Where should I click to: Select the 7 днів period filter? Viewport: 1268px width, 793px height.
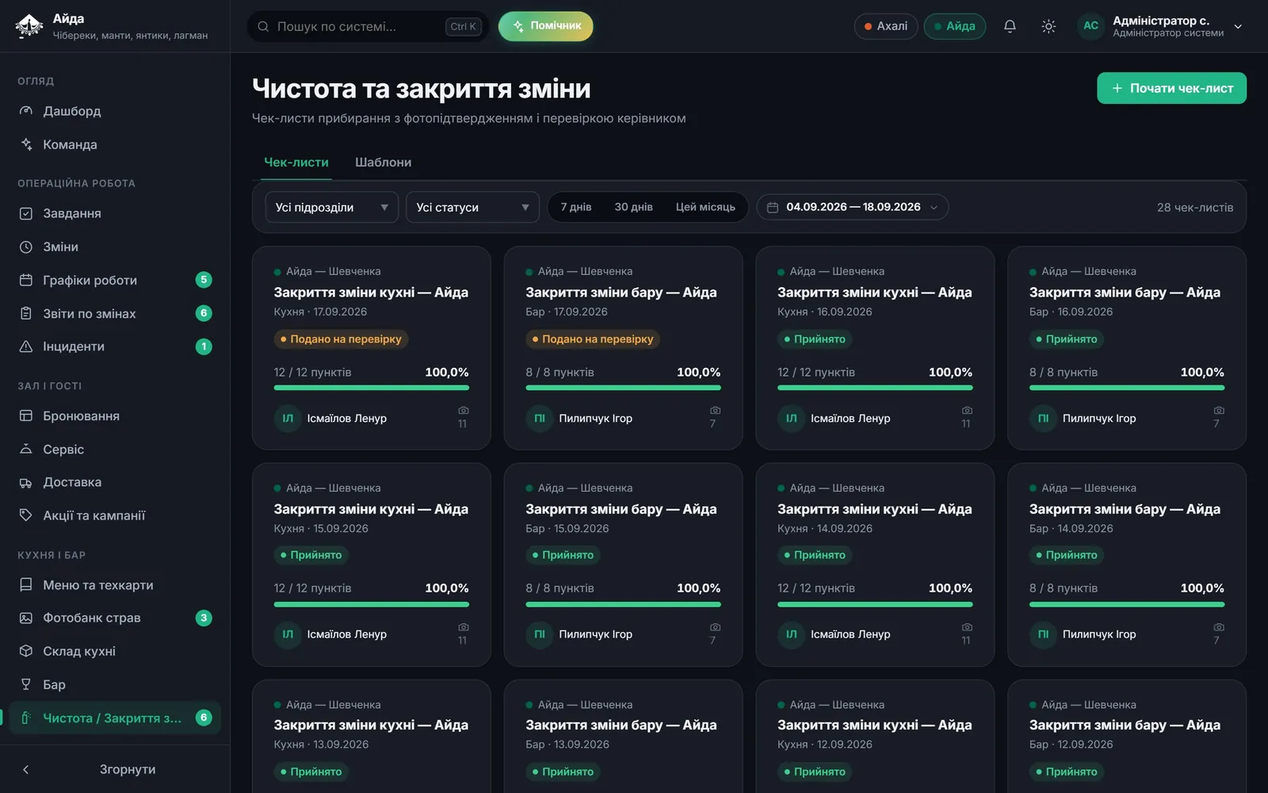tap(576, 207)
